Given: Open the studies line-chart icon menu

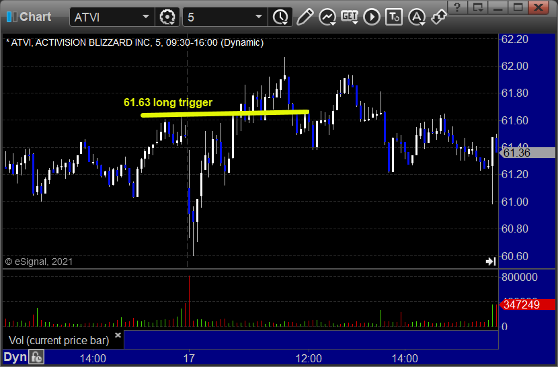Looking at the screenshot, I should [327, 17].
